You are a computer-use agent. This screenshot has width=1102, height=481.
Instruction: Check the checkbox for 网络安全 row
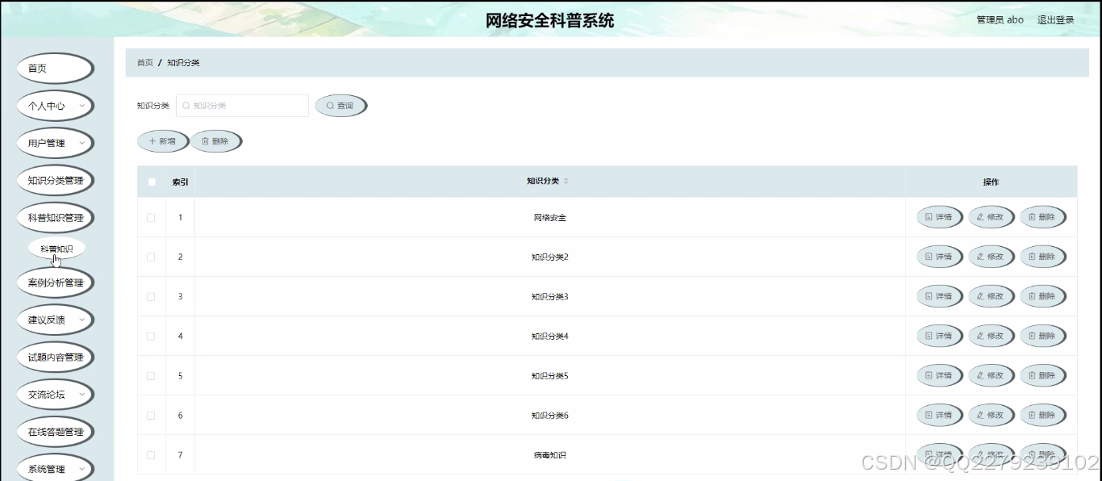[x=151, y=216]
